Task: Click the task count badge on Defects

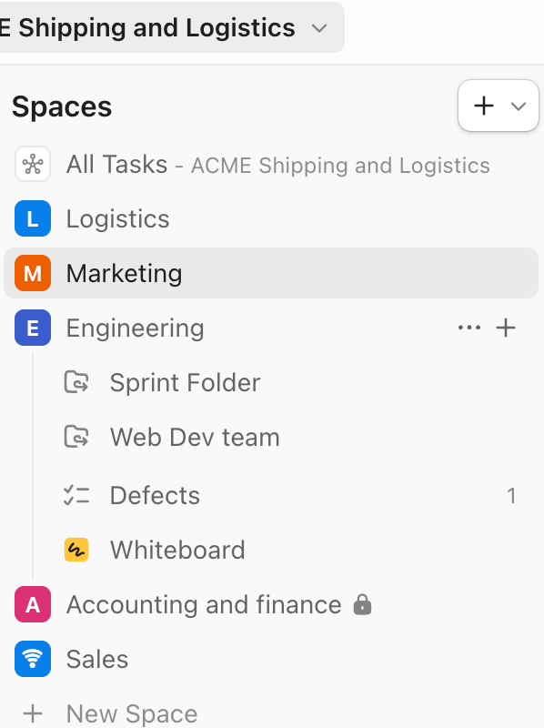Action: coord(512,495)
